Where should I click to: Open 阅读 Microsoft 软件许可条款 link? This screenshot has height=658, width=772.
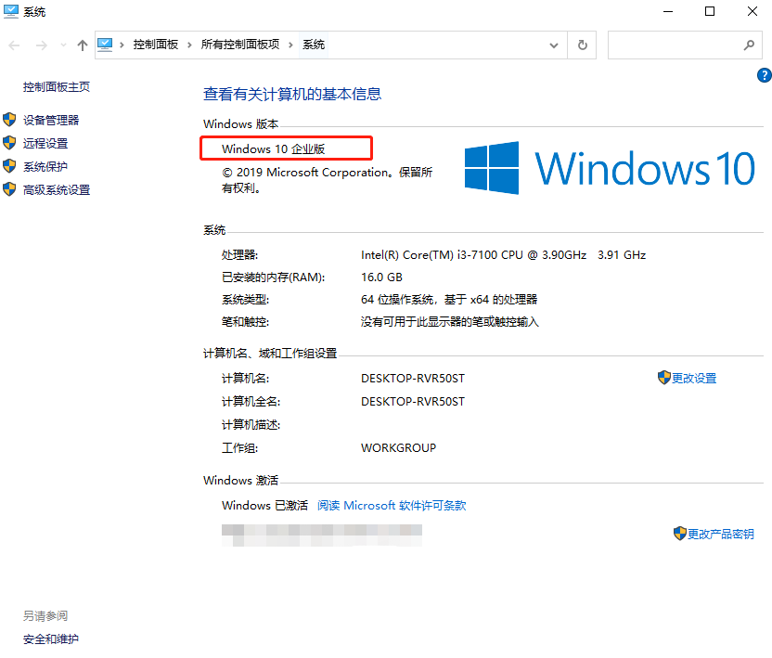pyautogui.click(x=392, y=505)
